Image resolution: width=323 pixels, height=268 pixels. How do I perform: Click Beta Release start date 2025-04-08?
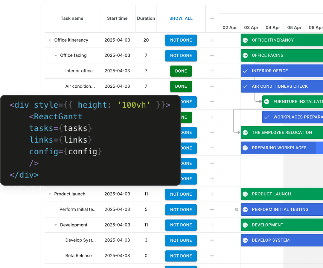tap(117, 256)
